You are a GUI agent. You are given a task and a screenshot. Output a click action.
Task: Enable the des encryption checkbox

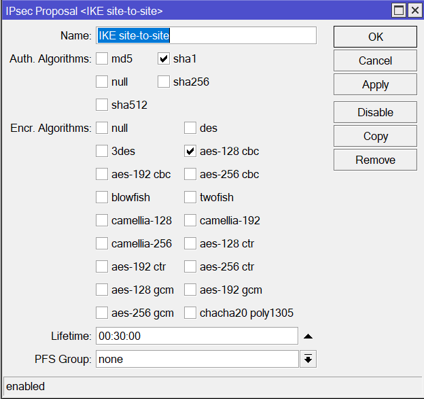click(x=190, y=128)
